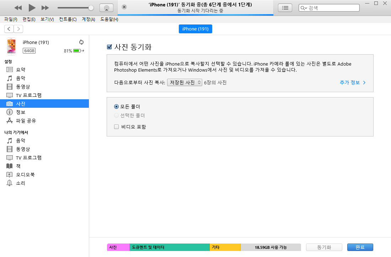Open the 파일 menu

[x=10, y=19]
